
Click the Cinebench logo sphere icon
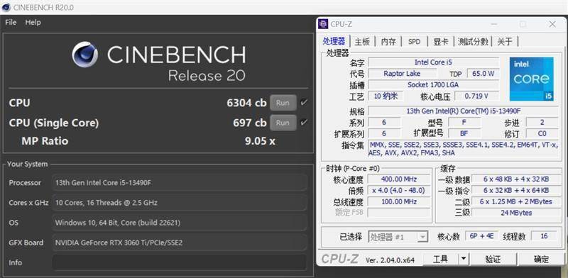point(84,55)
